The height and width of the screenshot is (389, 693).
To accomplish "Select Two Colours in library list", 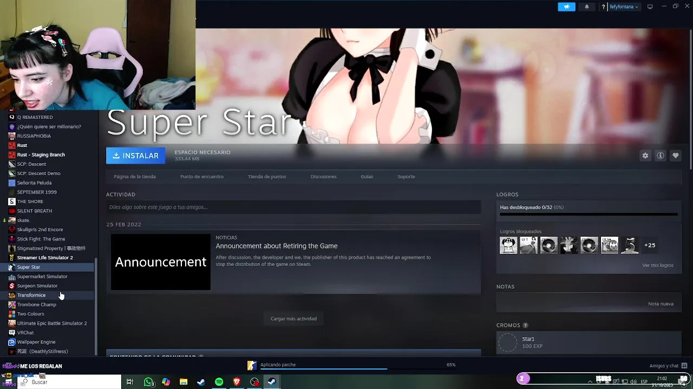I will pos(30,314).
